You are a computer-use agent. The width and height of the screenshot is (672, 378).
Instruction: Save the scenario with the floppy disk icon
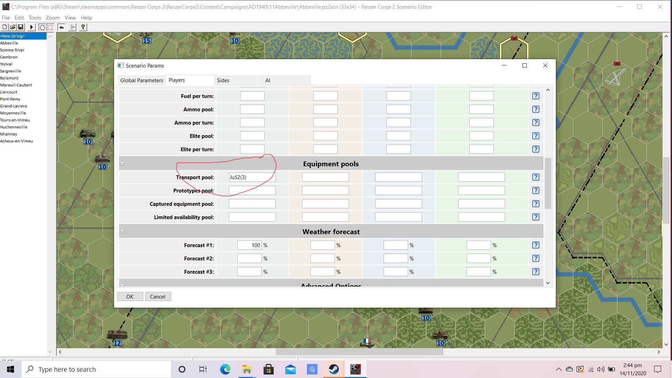click(x=21, y=27)
